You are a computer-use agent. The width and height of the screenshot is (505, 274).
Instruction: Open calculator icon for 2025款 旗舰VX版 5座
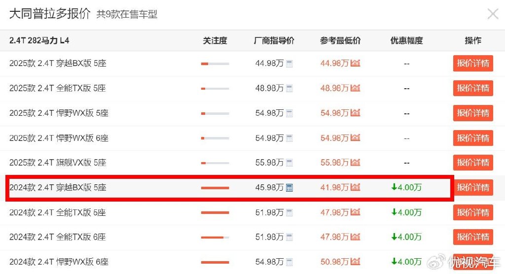[289, 163]
